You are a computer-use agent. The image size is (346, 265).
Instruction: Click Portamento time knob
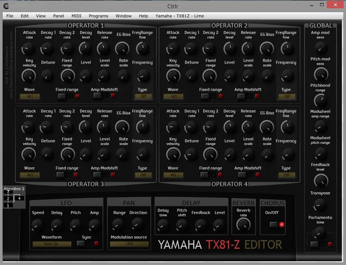click(x=320, y=233)
